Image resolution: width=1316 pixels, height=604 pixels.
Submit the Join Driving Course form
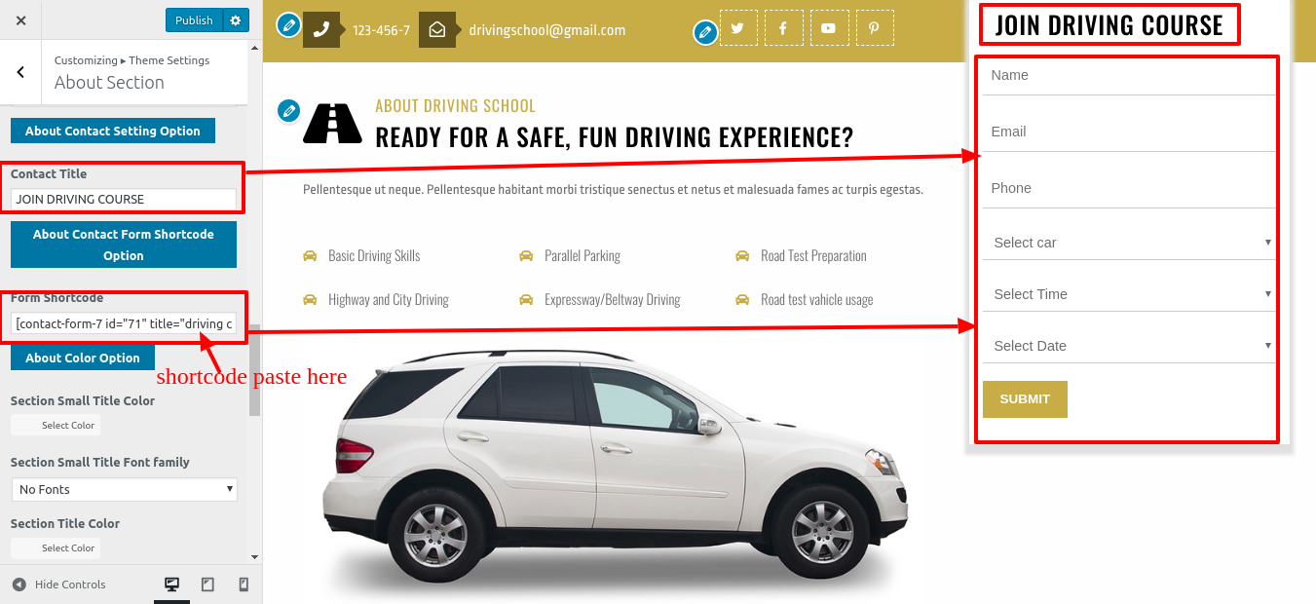click(x=1025, y=399)
